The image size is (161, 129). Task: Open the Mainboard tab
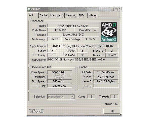click(x=57, y=15)
